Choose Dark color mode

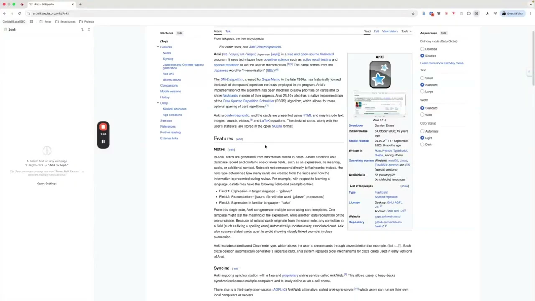pyautogui.click(x=422, y=145)
